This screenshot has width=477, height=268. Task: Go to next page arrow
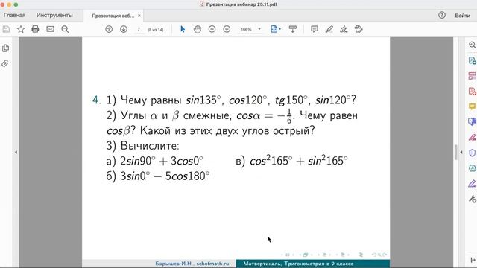124,29
